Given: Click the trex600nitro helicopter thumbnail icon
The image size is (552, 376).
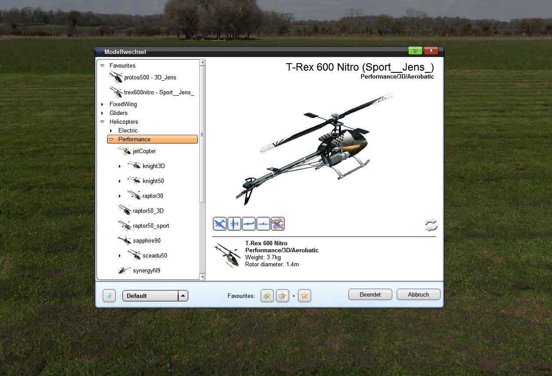Looking at the screenshot, I should (116, 93).
